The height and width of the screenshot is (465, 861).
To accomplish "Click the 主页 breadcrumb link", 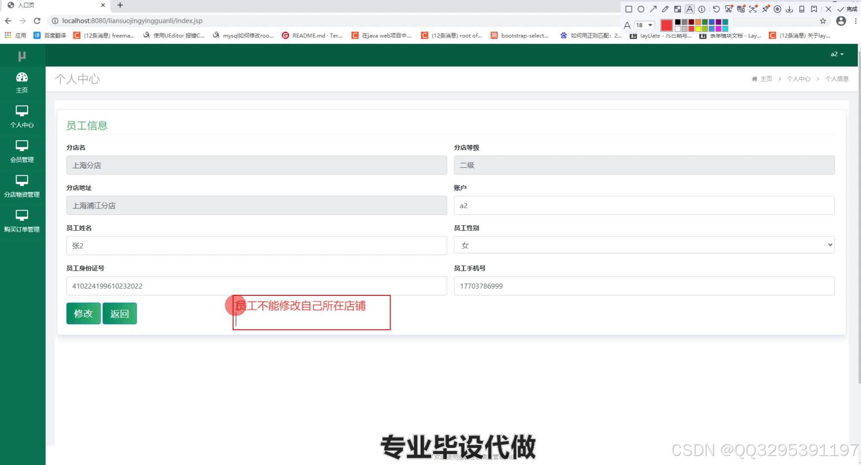I will [762, 79].
